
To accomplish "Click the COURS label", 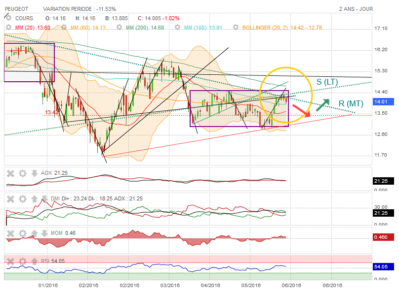I will point(24,18).
